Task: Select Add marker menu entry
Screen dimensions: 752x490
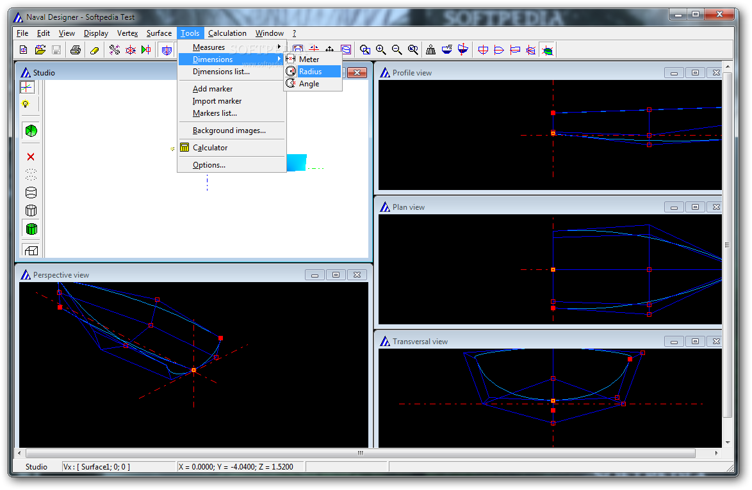Action: tap(232, 89)
